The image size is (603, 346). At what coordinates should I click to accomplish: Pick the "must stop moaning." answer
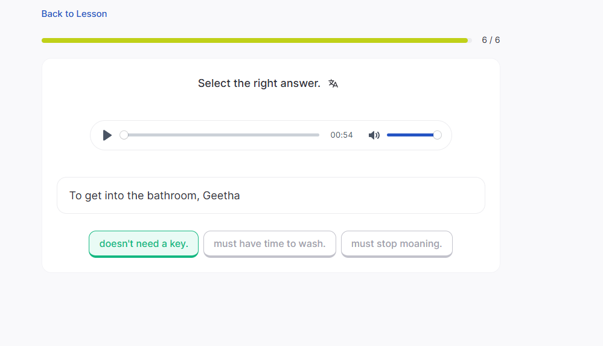tap(397, 244)
